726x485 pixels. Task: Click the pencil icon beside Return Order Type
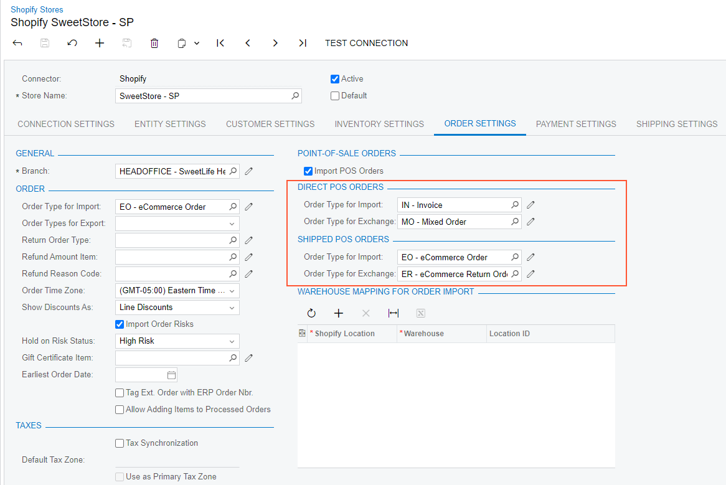[248, 240]
